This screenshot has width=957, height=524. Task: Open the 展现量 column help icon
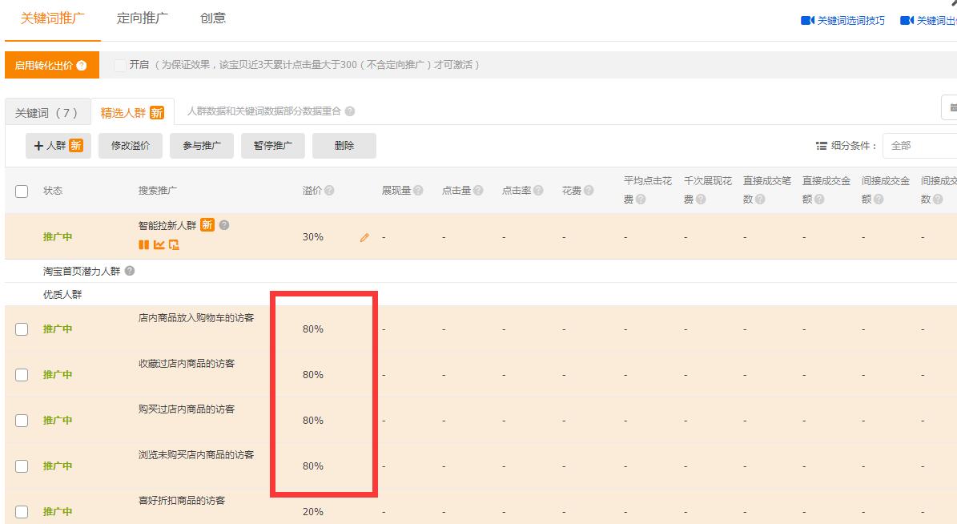point(417,190)
